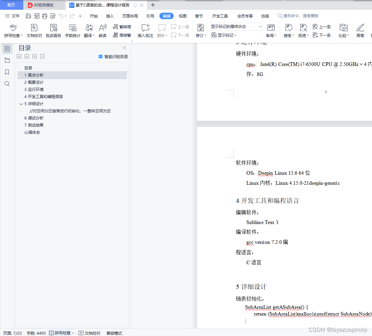The image size is (372, 336).
Task: Go to previous revision (上一条) near 接受
Action: (322, 27)
